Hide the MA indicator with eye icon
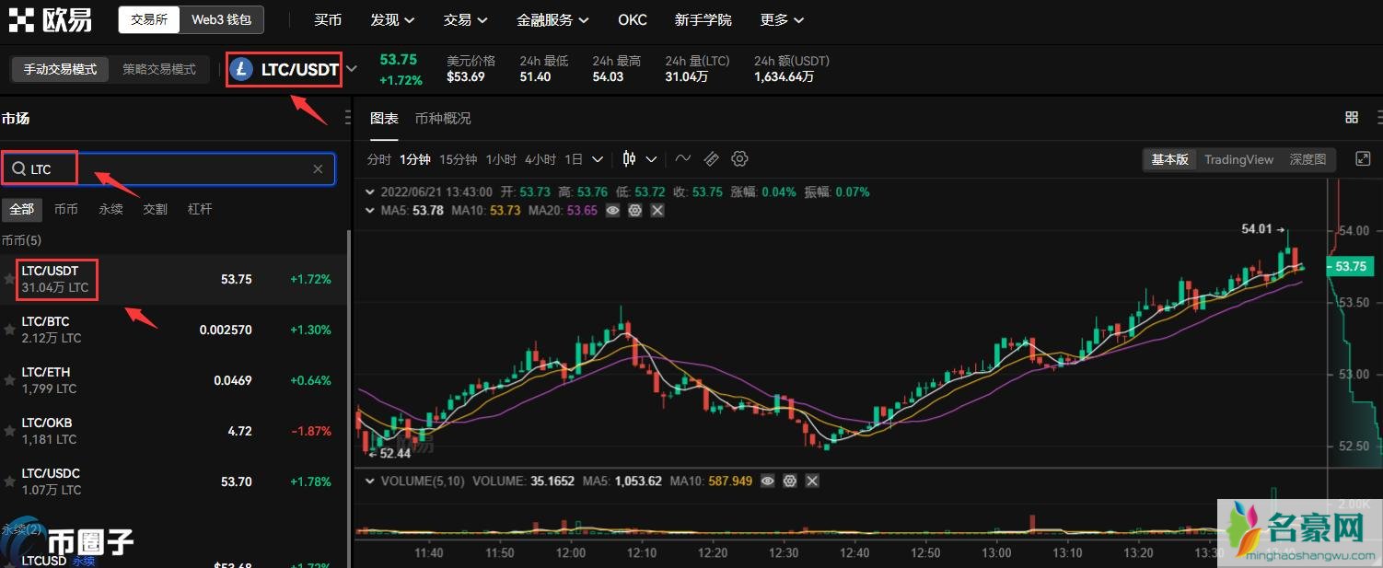 tap(613, 211)
